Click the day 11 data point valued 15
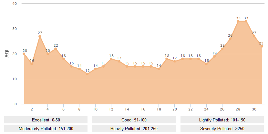The image size is (268, 134). coord(103,66)
